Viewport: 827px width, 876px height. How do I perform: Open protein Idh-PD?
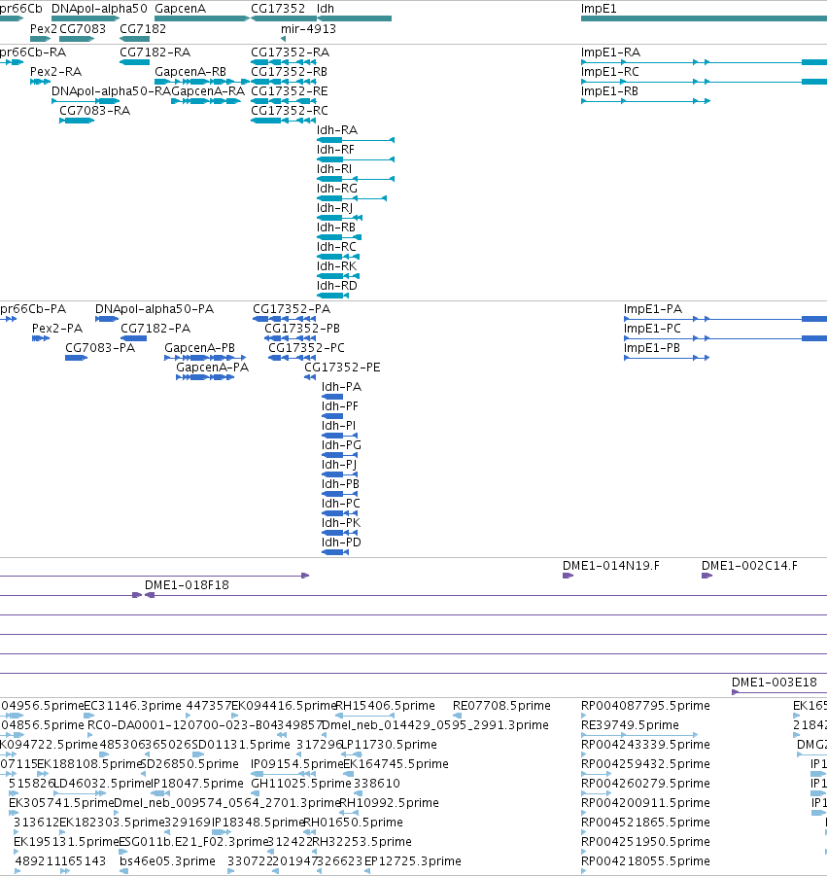(341, 543)
